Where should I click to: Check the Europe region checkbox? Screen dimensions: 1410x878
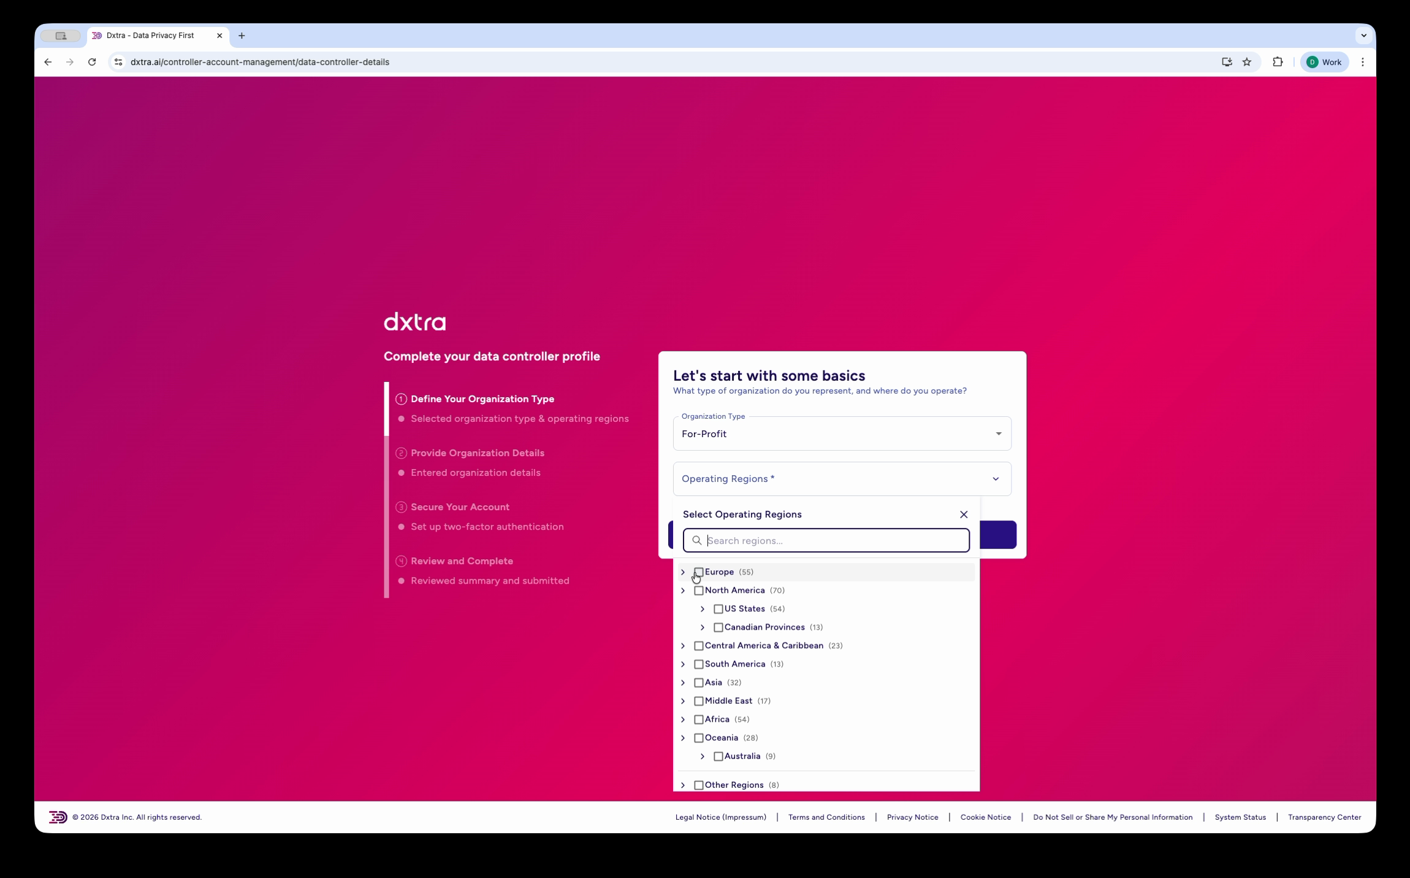(698, 572)
